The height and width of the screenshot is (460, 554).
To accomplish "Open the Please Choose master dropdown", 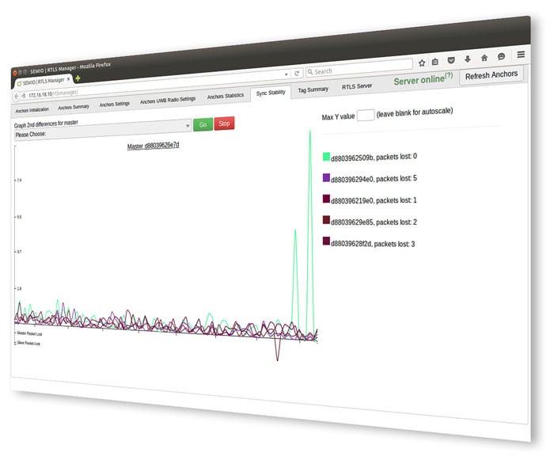I will point(102,130).
